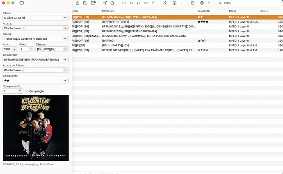Select row with comment [BR]\\[BR][H][PARTY]
This screenshot has width=283, height=174.
coord(178,22)
